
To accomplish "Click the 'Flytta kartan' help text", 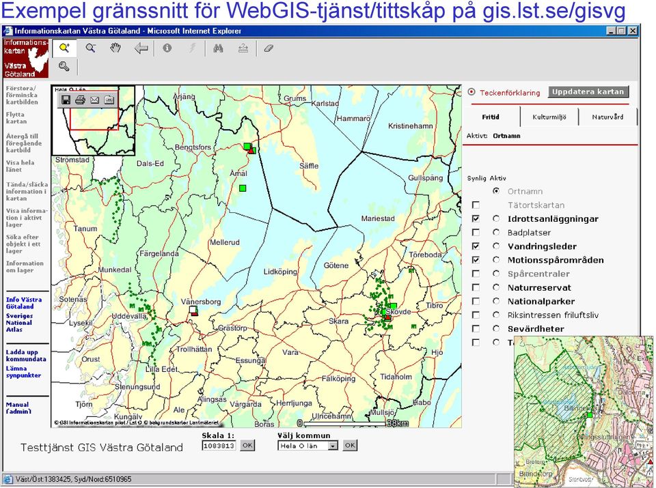I will click(16, 118).
